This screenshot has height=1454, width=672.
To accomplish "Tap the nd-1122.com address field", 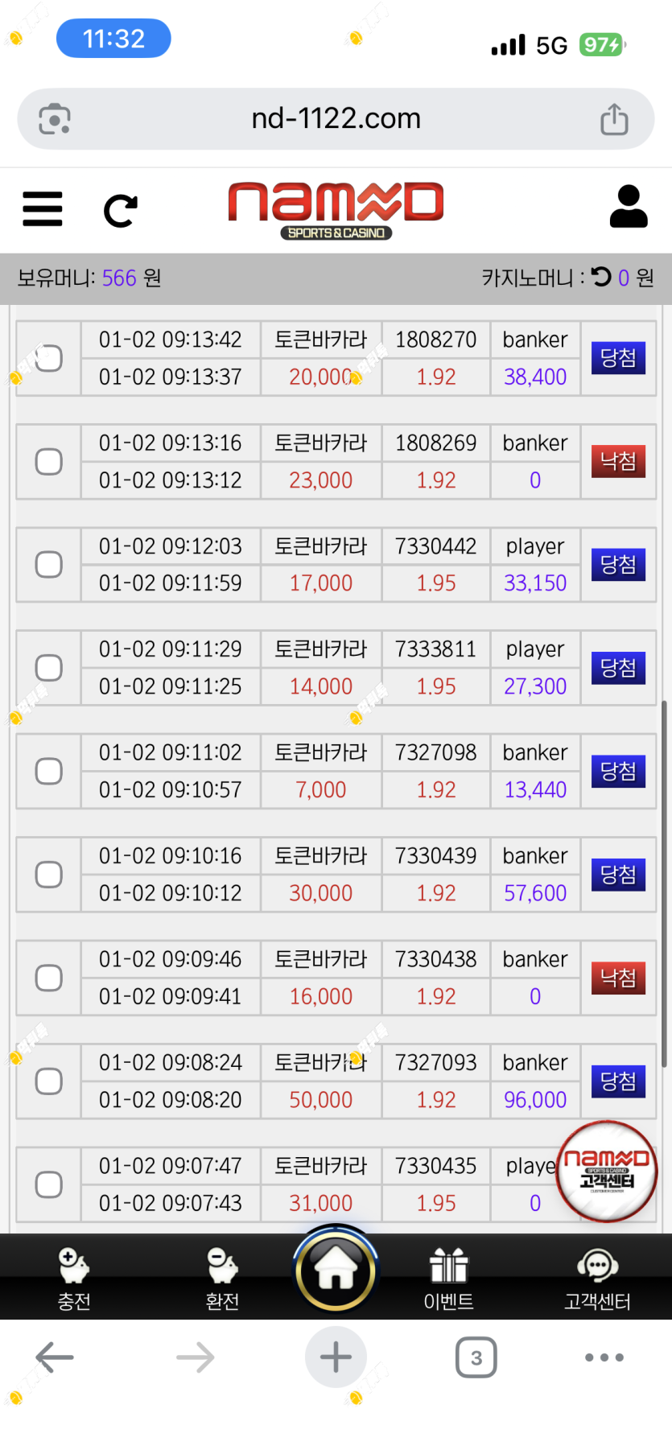I will click(336, 119).
